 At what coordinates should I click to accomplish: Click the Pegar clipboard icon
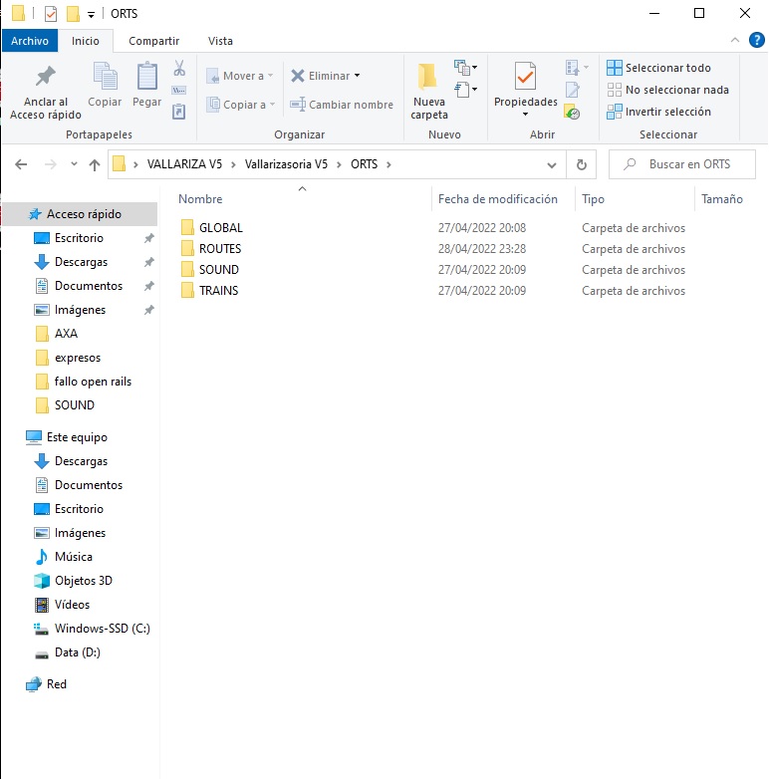146,78
